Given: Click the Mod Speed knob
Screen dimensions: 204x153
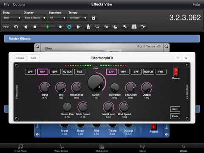Looking at the screenshot, I should 124,107.
